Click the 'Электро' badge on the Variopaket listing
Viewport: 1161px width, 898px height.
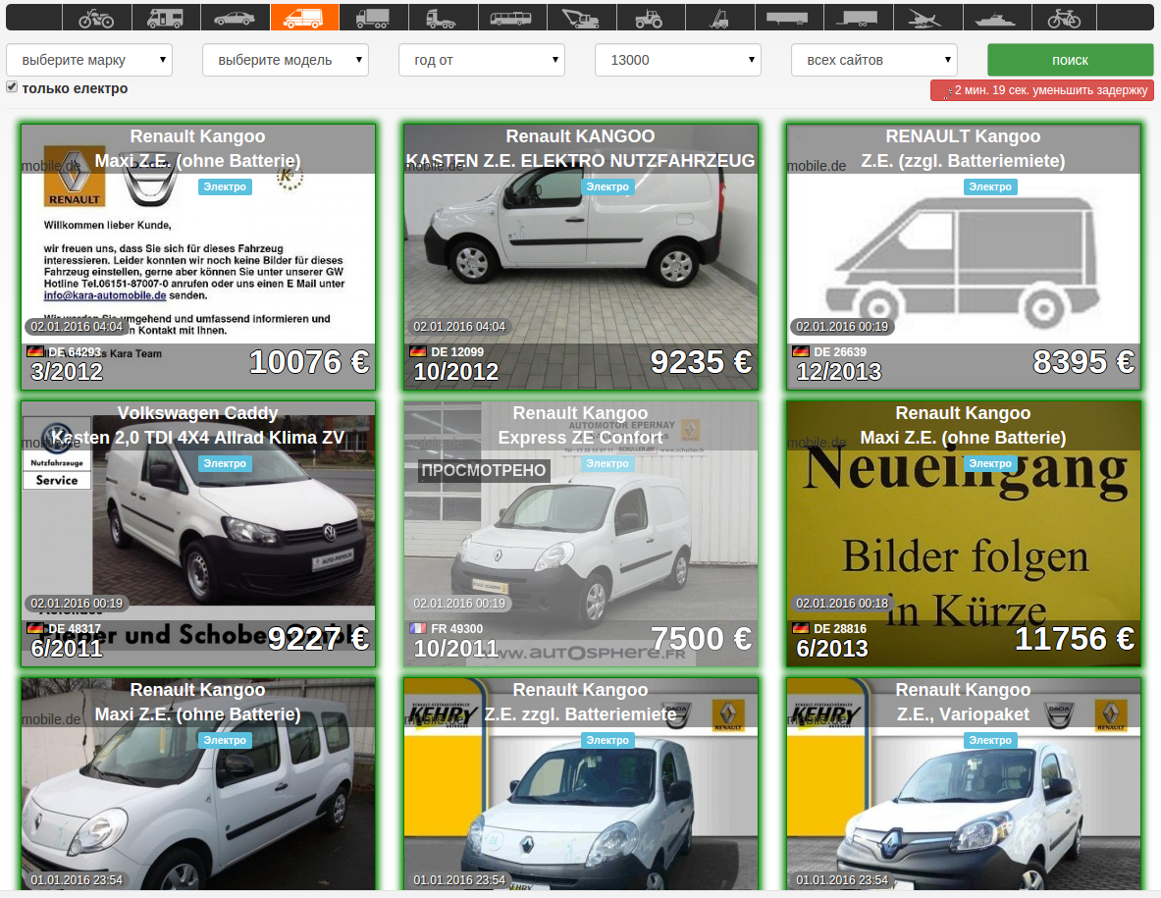coord(990,740)
